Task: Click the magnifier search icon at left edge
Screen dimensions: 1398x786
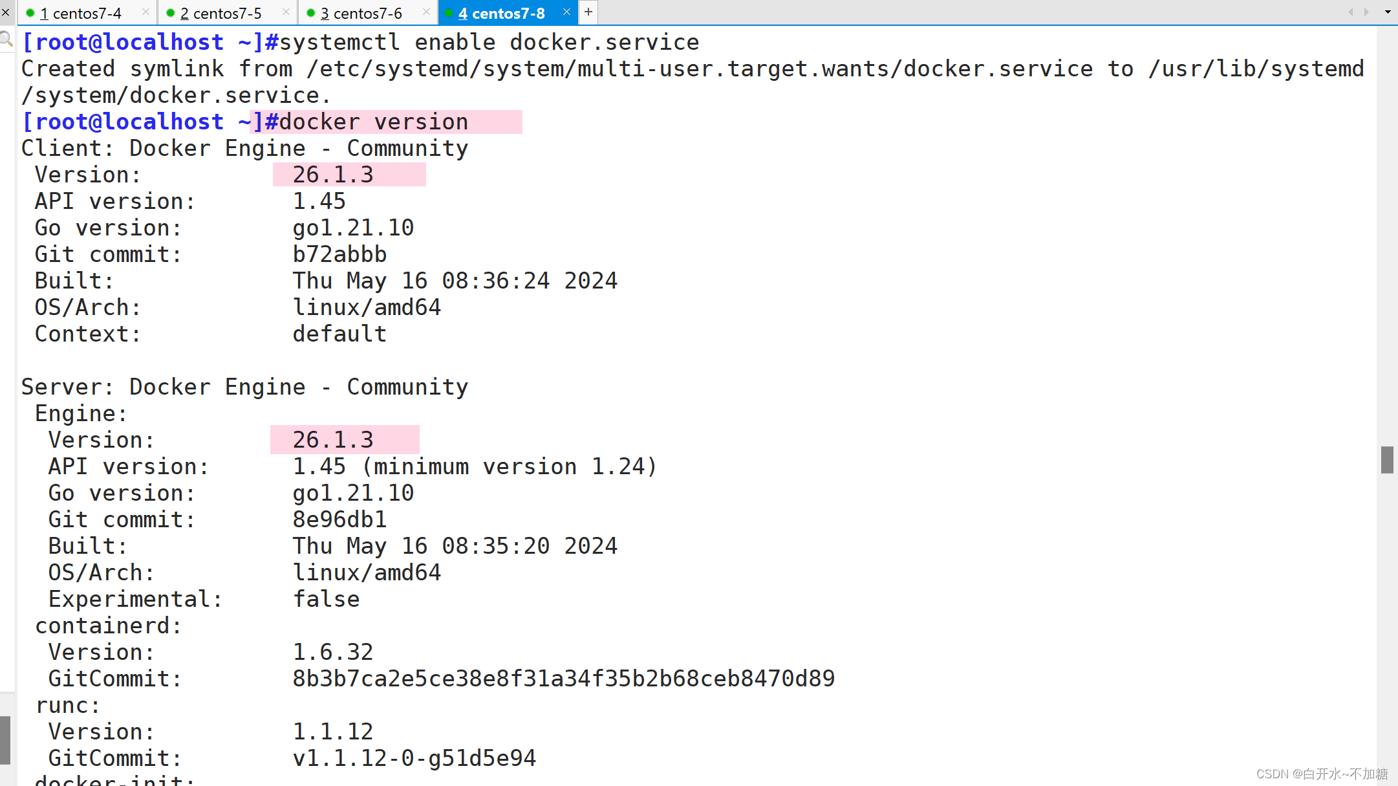Action: coord(6,39)
